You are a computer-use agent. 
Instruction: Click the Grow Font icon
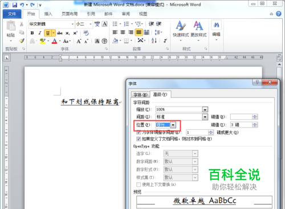[x=79, y=41]
